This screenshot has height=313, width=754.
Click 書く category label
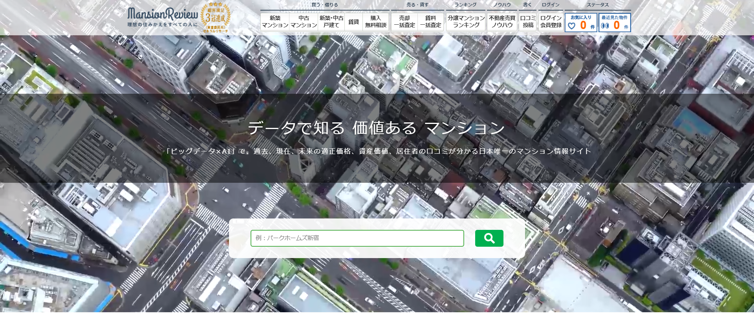(527, 5)
